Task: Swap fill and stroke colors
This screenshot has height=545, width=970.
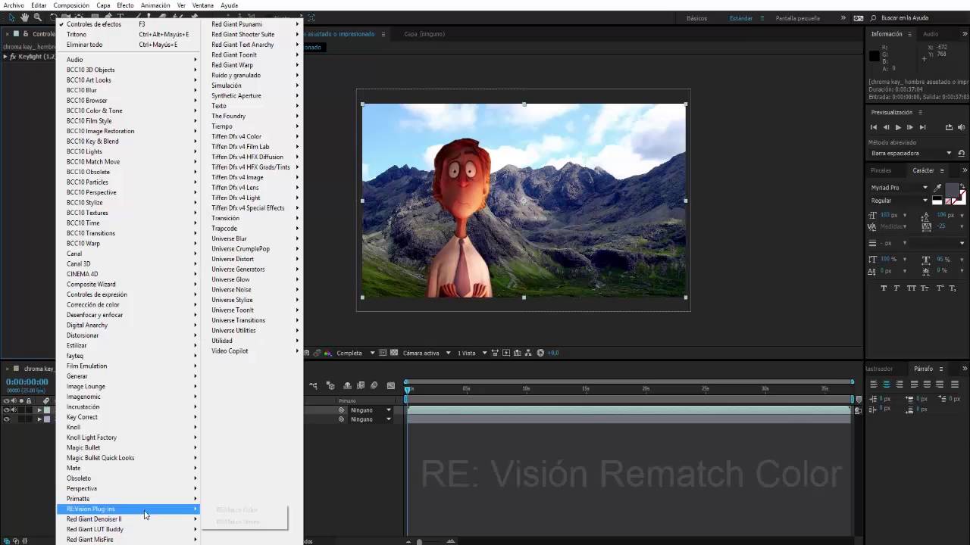Action: 962,187
